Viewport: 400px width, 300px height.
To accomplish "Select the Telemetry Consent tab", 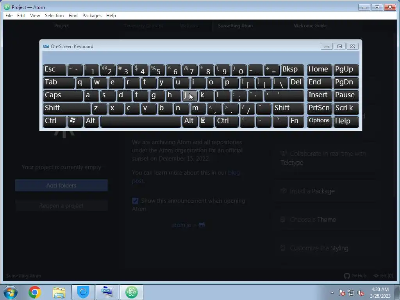I will point(143,26).
